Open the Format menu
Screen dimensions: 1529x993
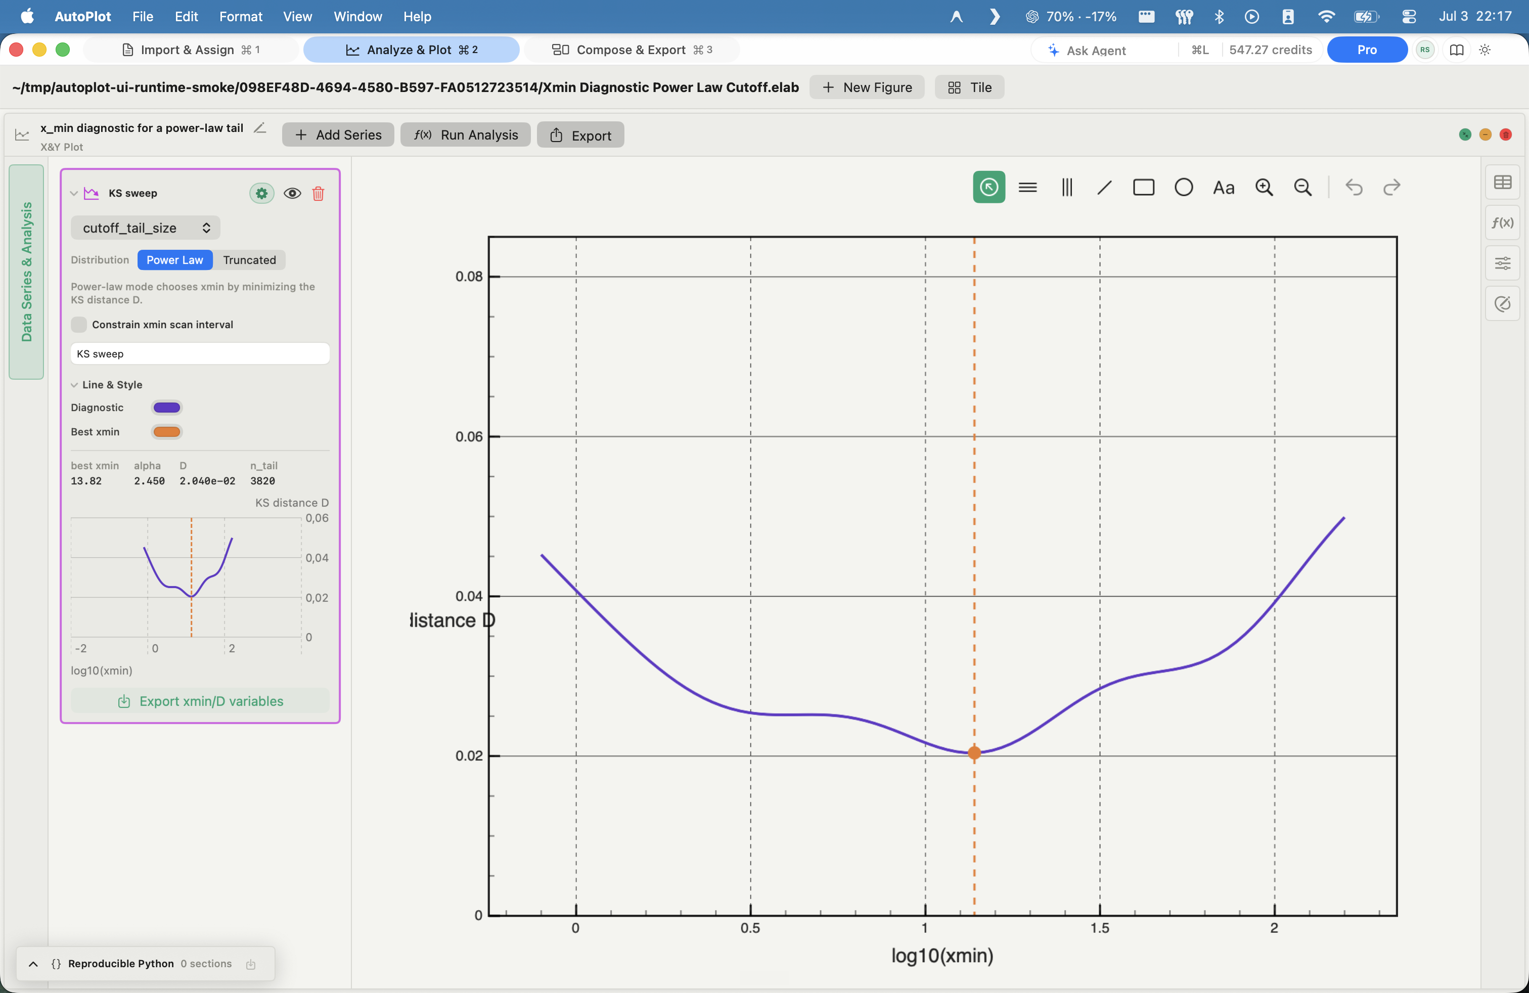240,16
